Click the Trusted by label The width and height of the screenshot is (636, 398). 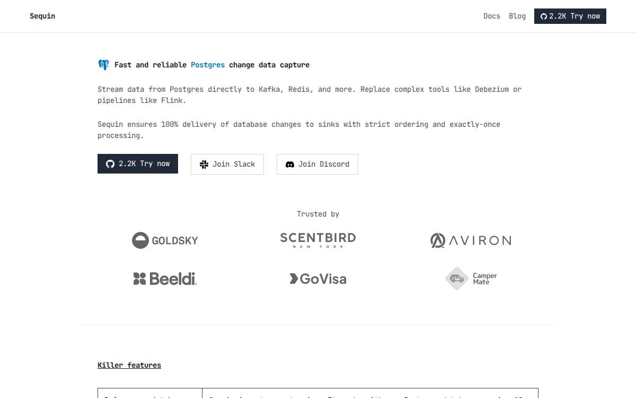tap(318, 214)
